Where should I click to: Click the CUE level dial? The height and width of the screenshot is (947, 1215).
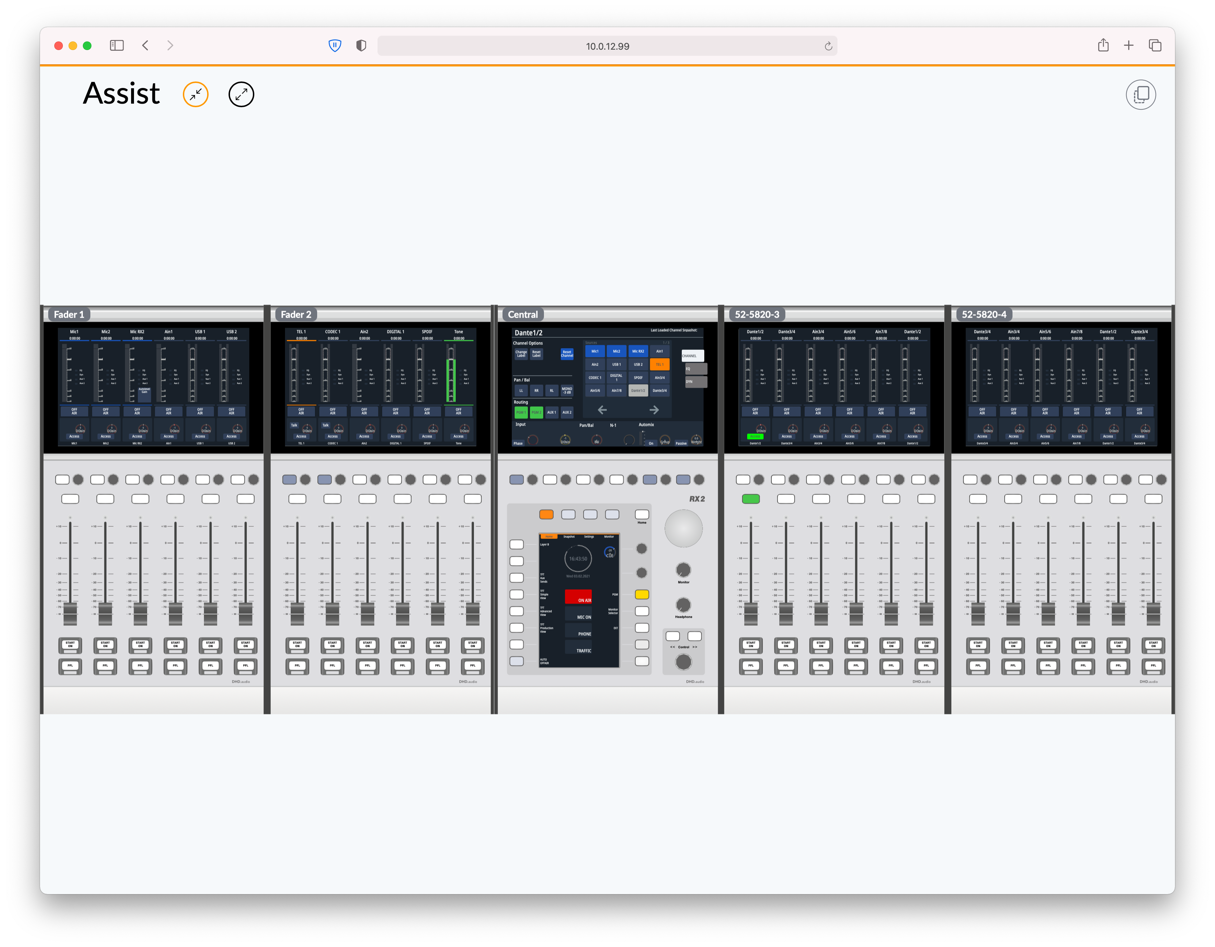pyautogui.click(x=610, y=553)
